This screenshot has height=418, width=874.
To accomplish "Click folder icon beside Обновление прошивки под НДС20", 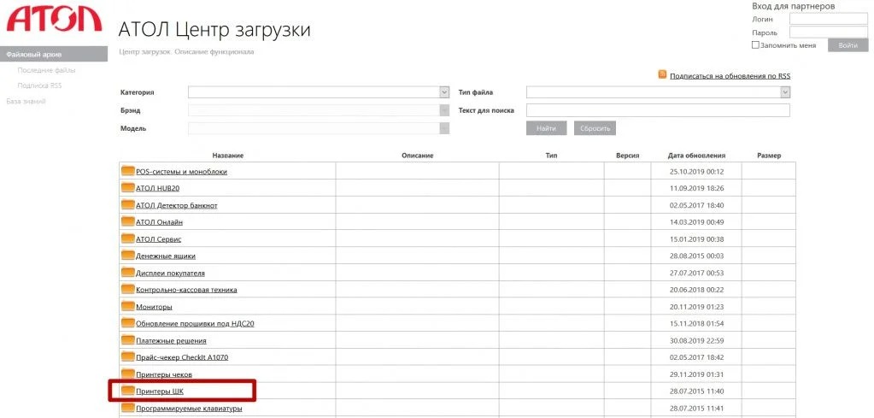I will coord(128,323).
